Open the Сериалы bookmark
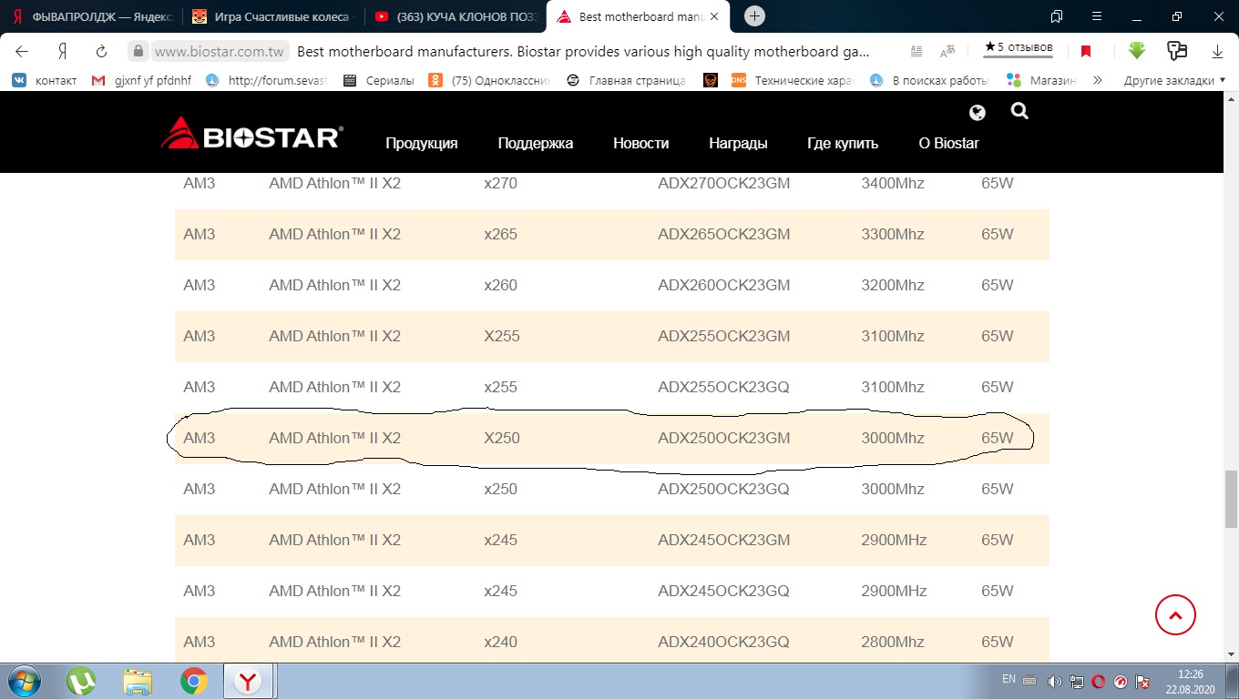This screenshot has height=699, width=1239. (x=379, y=80)
